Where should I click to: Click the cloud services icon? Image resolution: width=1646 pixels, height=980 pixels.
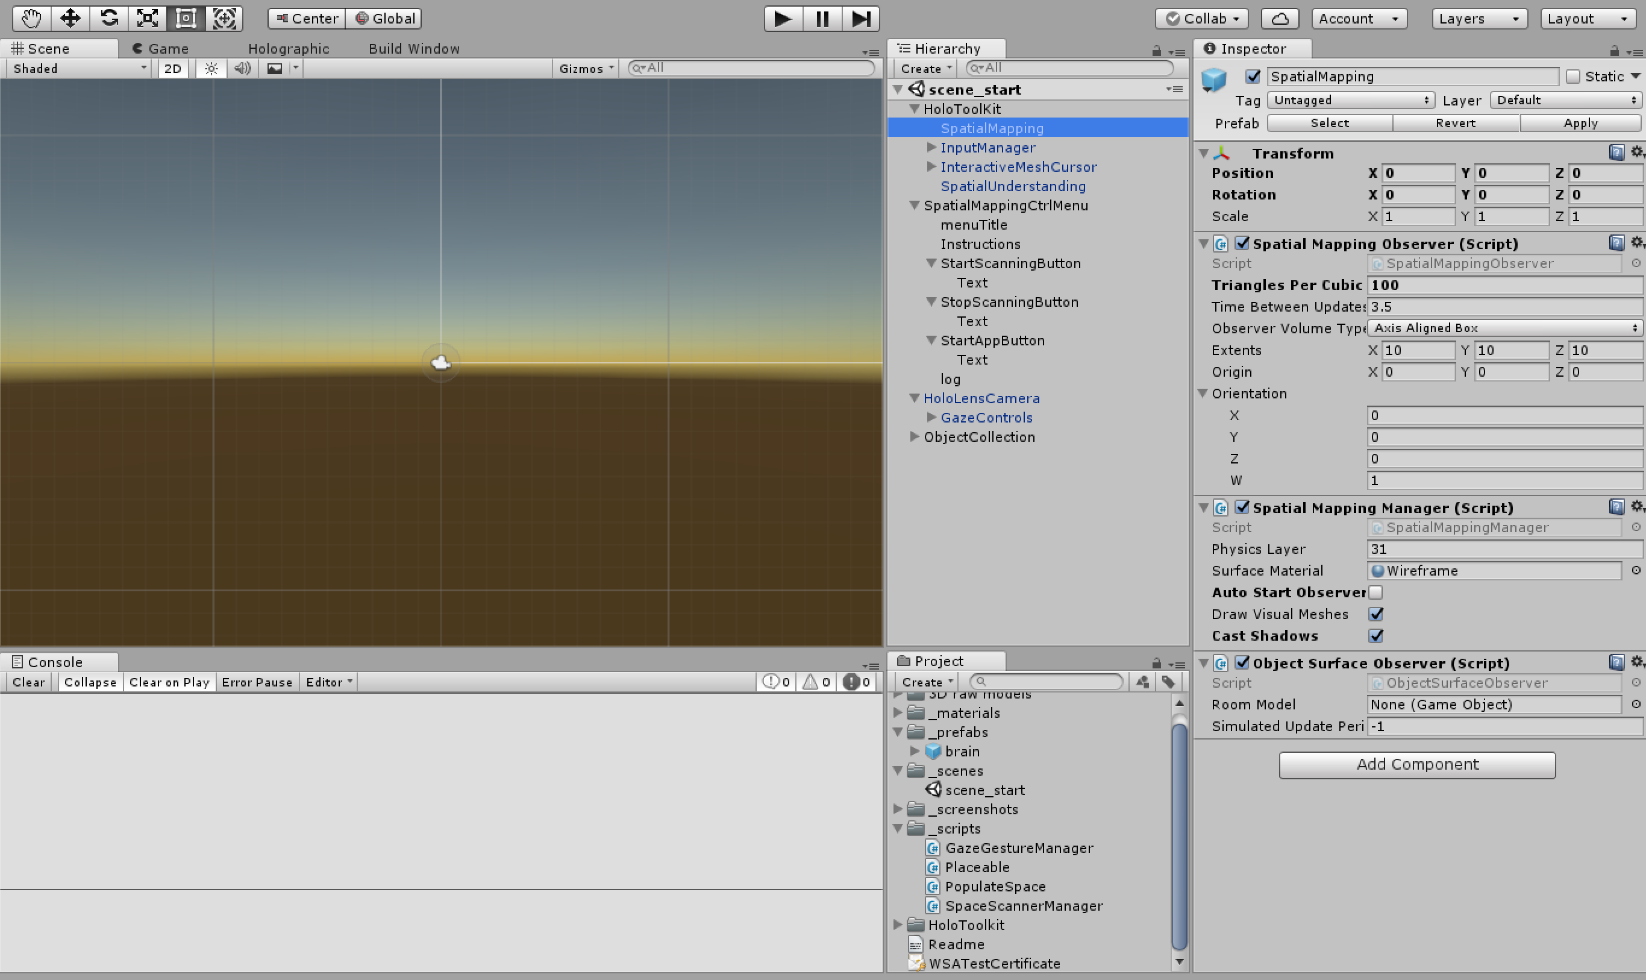point(1279,19)
